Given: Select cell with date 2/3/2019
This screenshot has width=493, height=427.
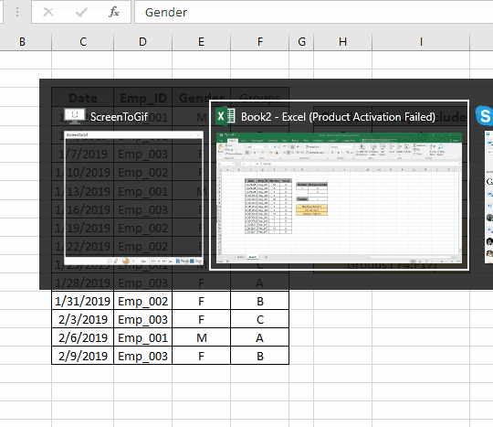Looking at the screenshot, I should pos(83,319).
